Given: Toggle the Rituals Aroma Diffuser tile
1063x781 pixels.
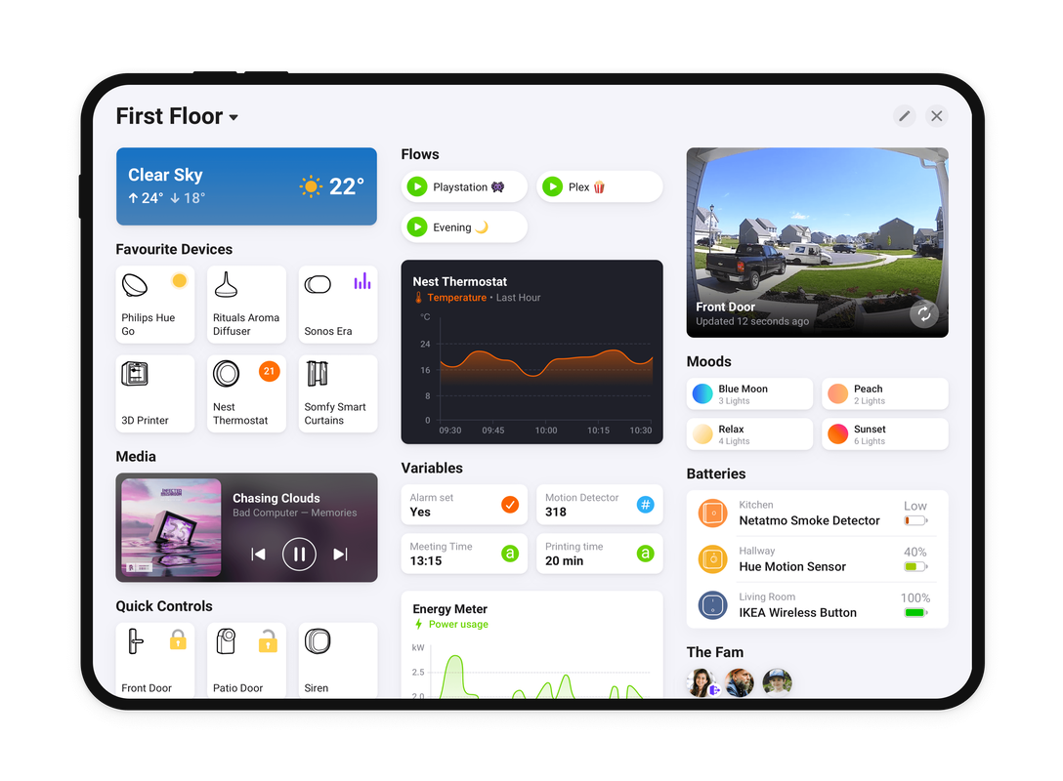Looking at the screenshot, I should 246,305.
